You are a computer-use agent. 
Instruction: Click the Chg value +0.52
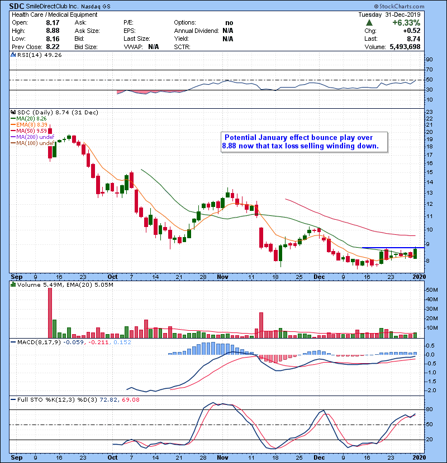(x=411, y=31)
